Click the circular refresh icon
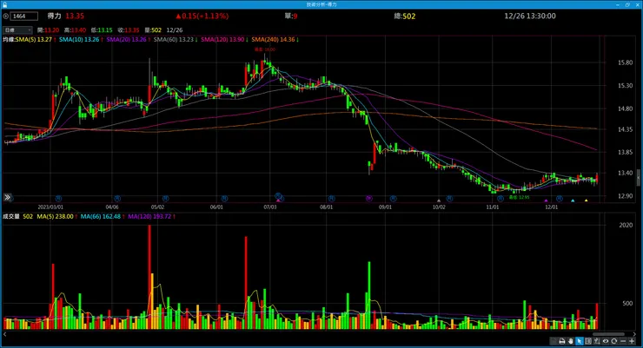The width and height of the screenshot is (643, 348). click(613, 341)
